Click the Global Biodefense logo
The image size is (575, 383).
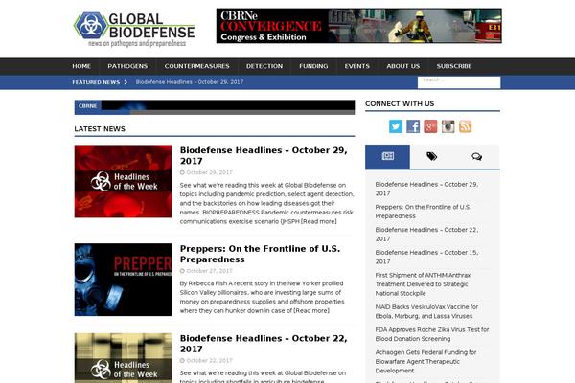[x=134, y=29]
